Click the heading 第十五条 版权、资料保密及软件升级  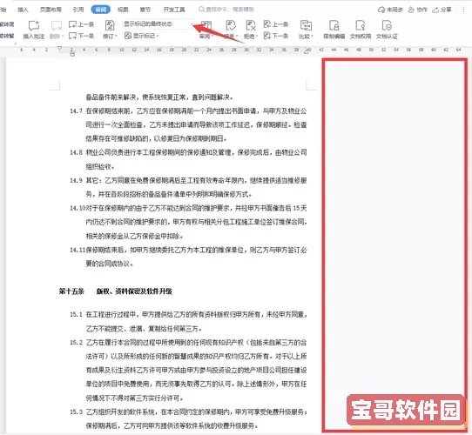tap(115, 291)
